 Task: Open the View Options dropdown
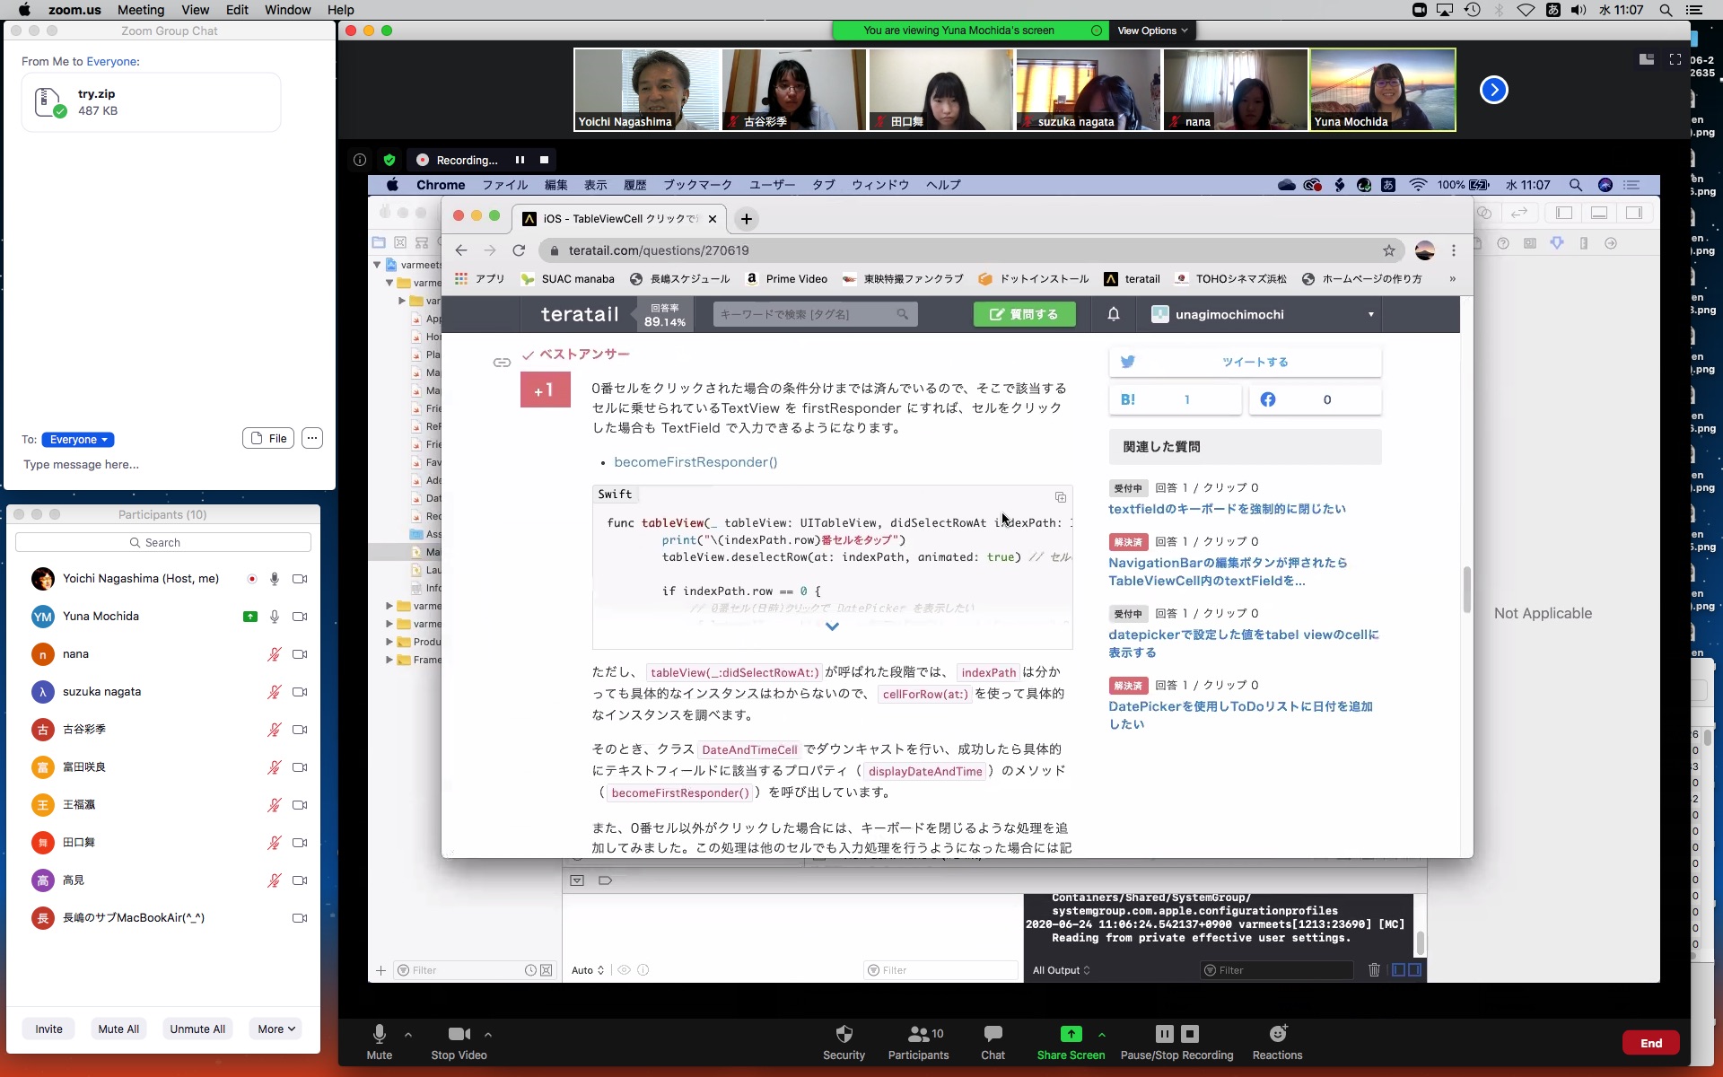[1152, 31]
